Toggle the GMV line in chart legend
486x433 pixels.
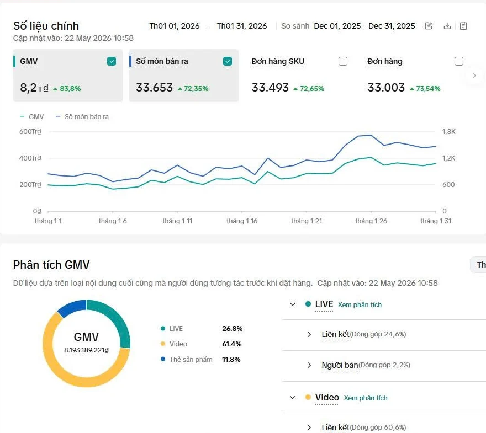click(x=31, y=117)
